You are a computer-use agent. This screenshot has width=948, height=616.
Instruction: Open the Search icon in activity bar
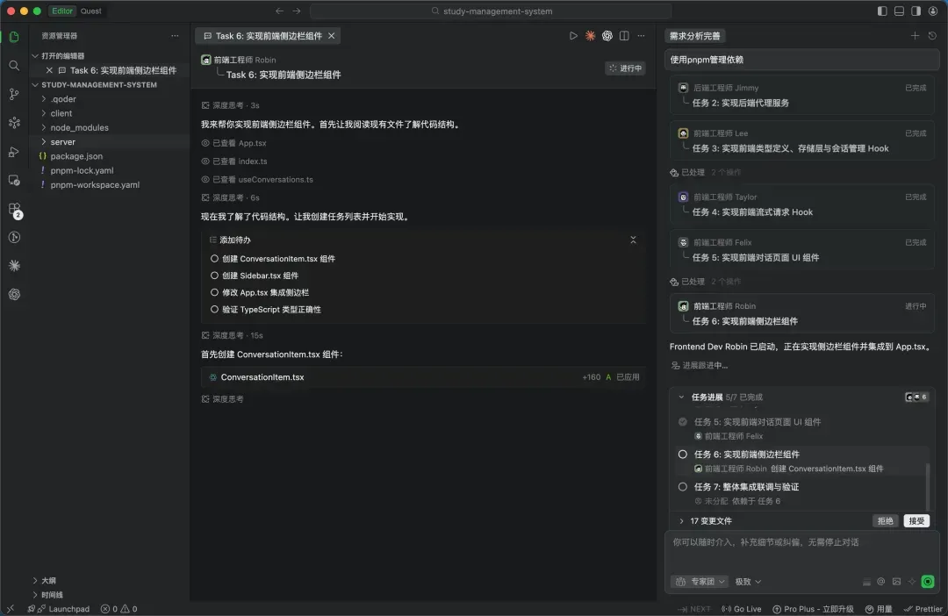point(14,66)
